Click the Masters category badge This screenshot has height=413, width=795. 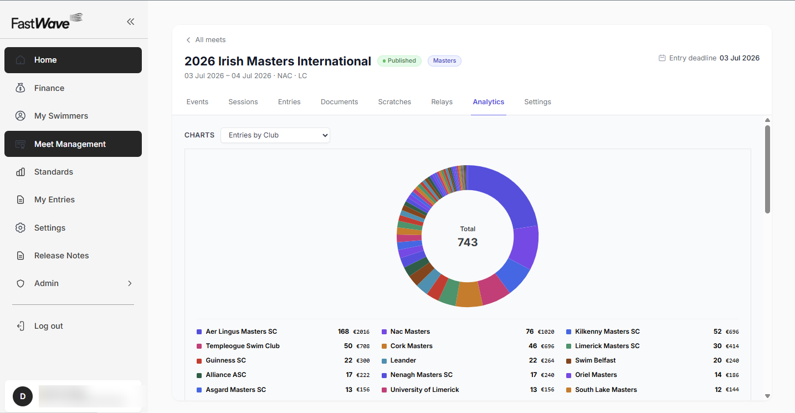(444, 61)
